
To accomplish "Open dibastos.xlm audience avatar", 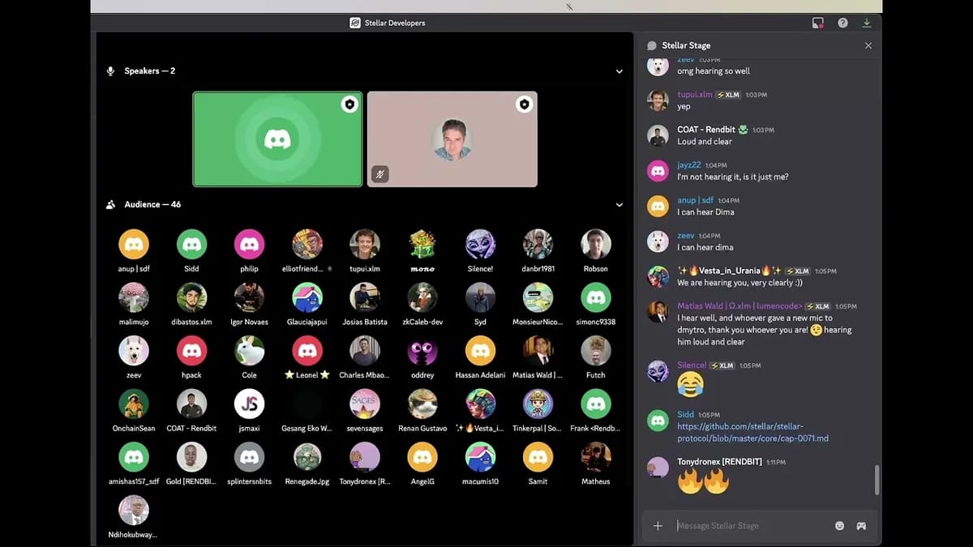I will pyautogui.click(x=191, y=297).
